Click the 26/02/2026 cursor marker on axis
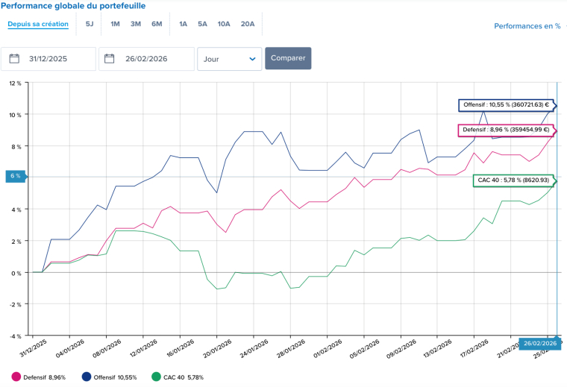 pos(539,343)
